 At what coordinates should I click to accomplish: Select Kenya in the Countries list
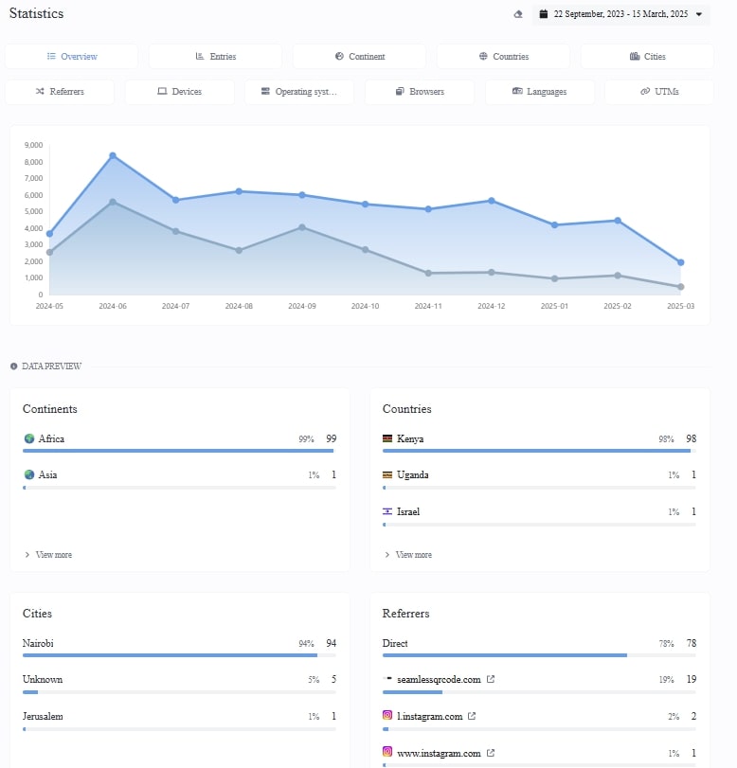tap(410, 439)
